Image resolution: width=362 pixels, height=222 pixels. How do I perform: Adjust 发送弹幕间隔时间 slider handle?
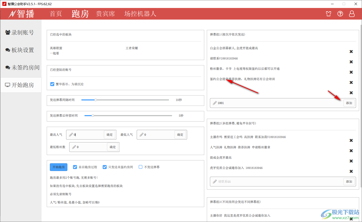tap(96, 100)
